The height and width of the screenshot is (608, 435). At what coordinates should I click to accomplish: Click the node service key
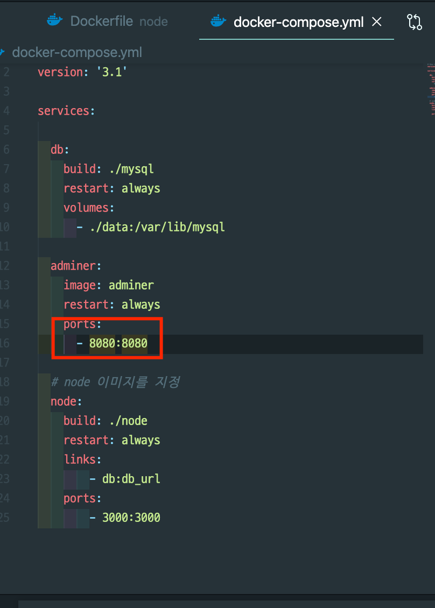[63, 401]
